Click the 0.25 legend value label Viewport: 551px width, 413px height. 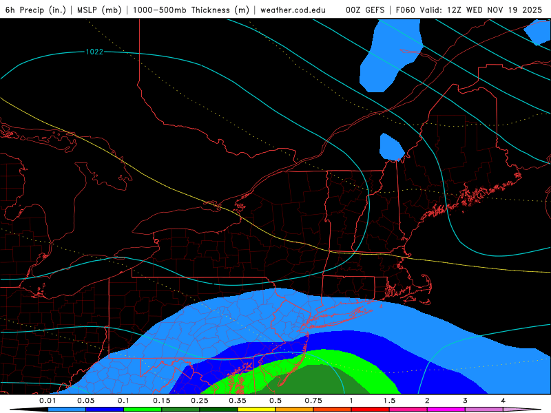pyautogui.click(x=200, y=401)
